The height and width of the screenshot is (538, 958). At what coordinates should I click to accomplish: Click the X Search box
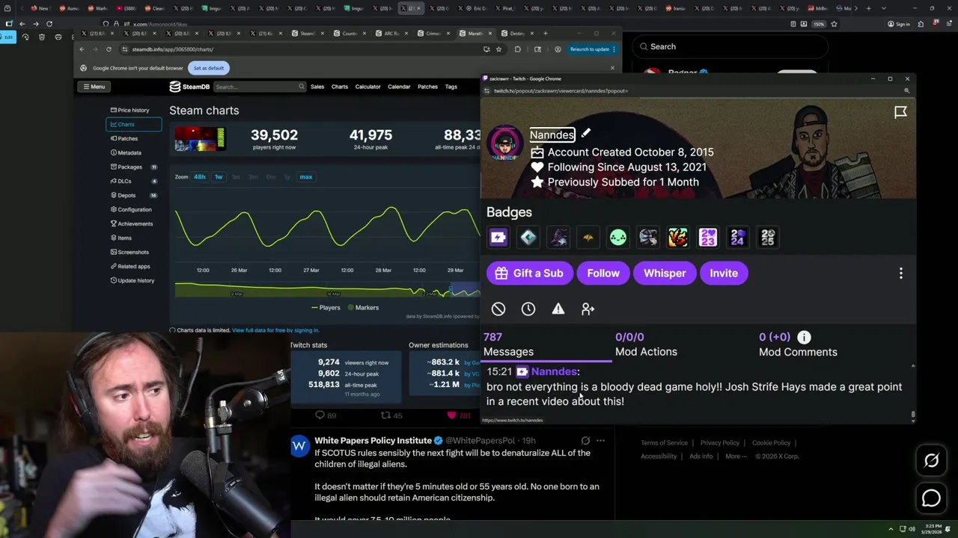click(730, 46)
